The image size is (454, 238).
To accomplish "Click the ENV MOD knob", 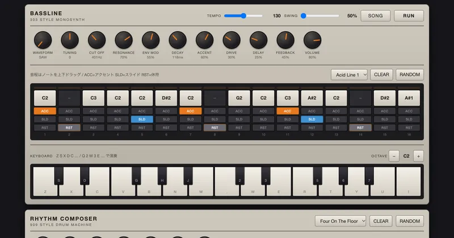I will [x=150, y=40].
